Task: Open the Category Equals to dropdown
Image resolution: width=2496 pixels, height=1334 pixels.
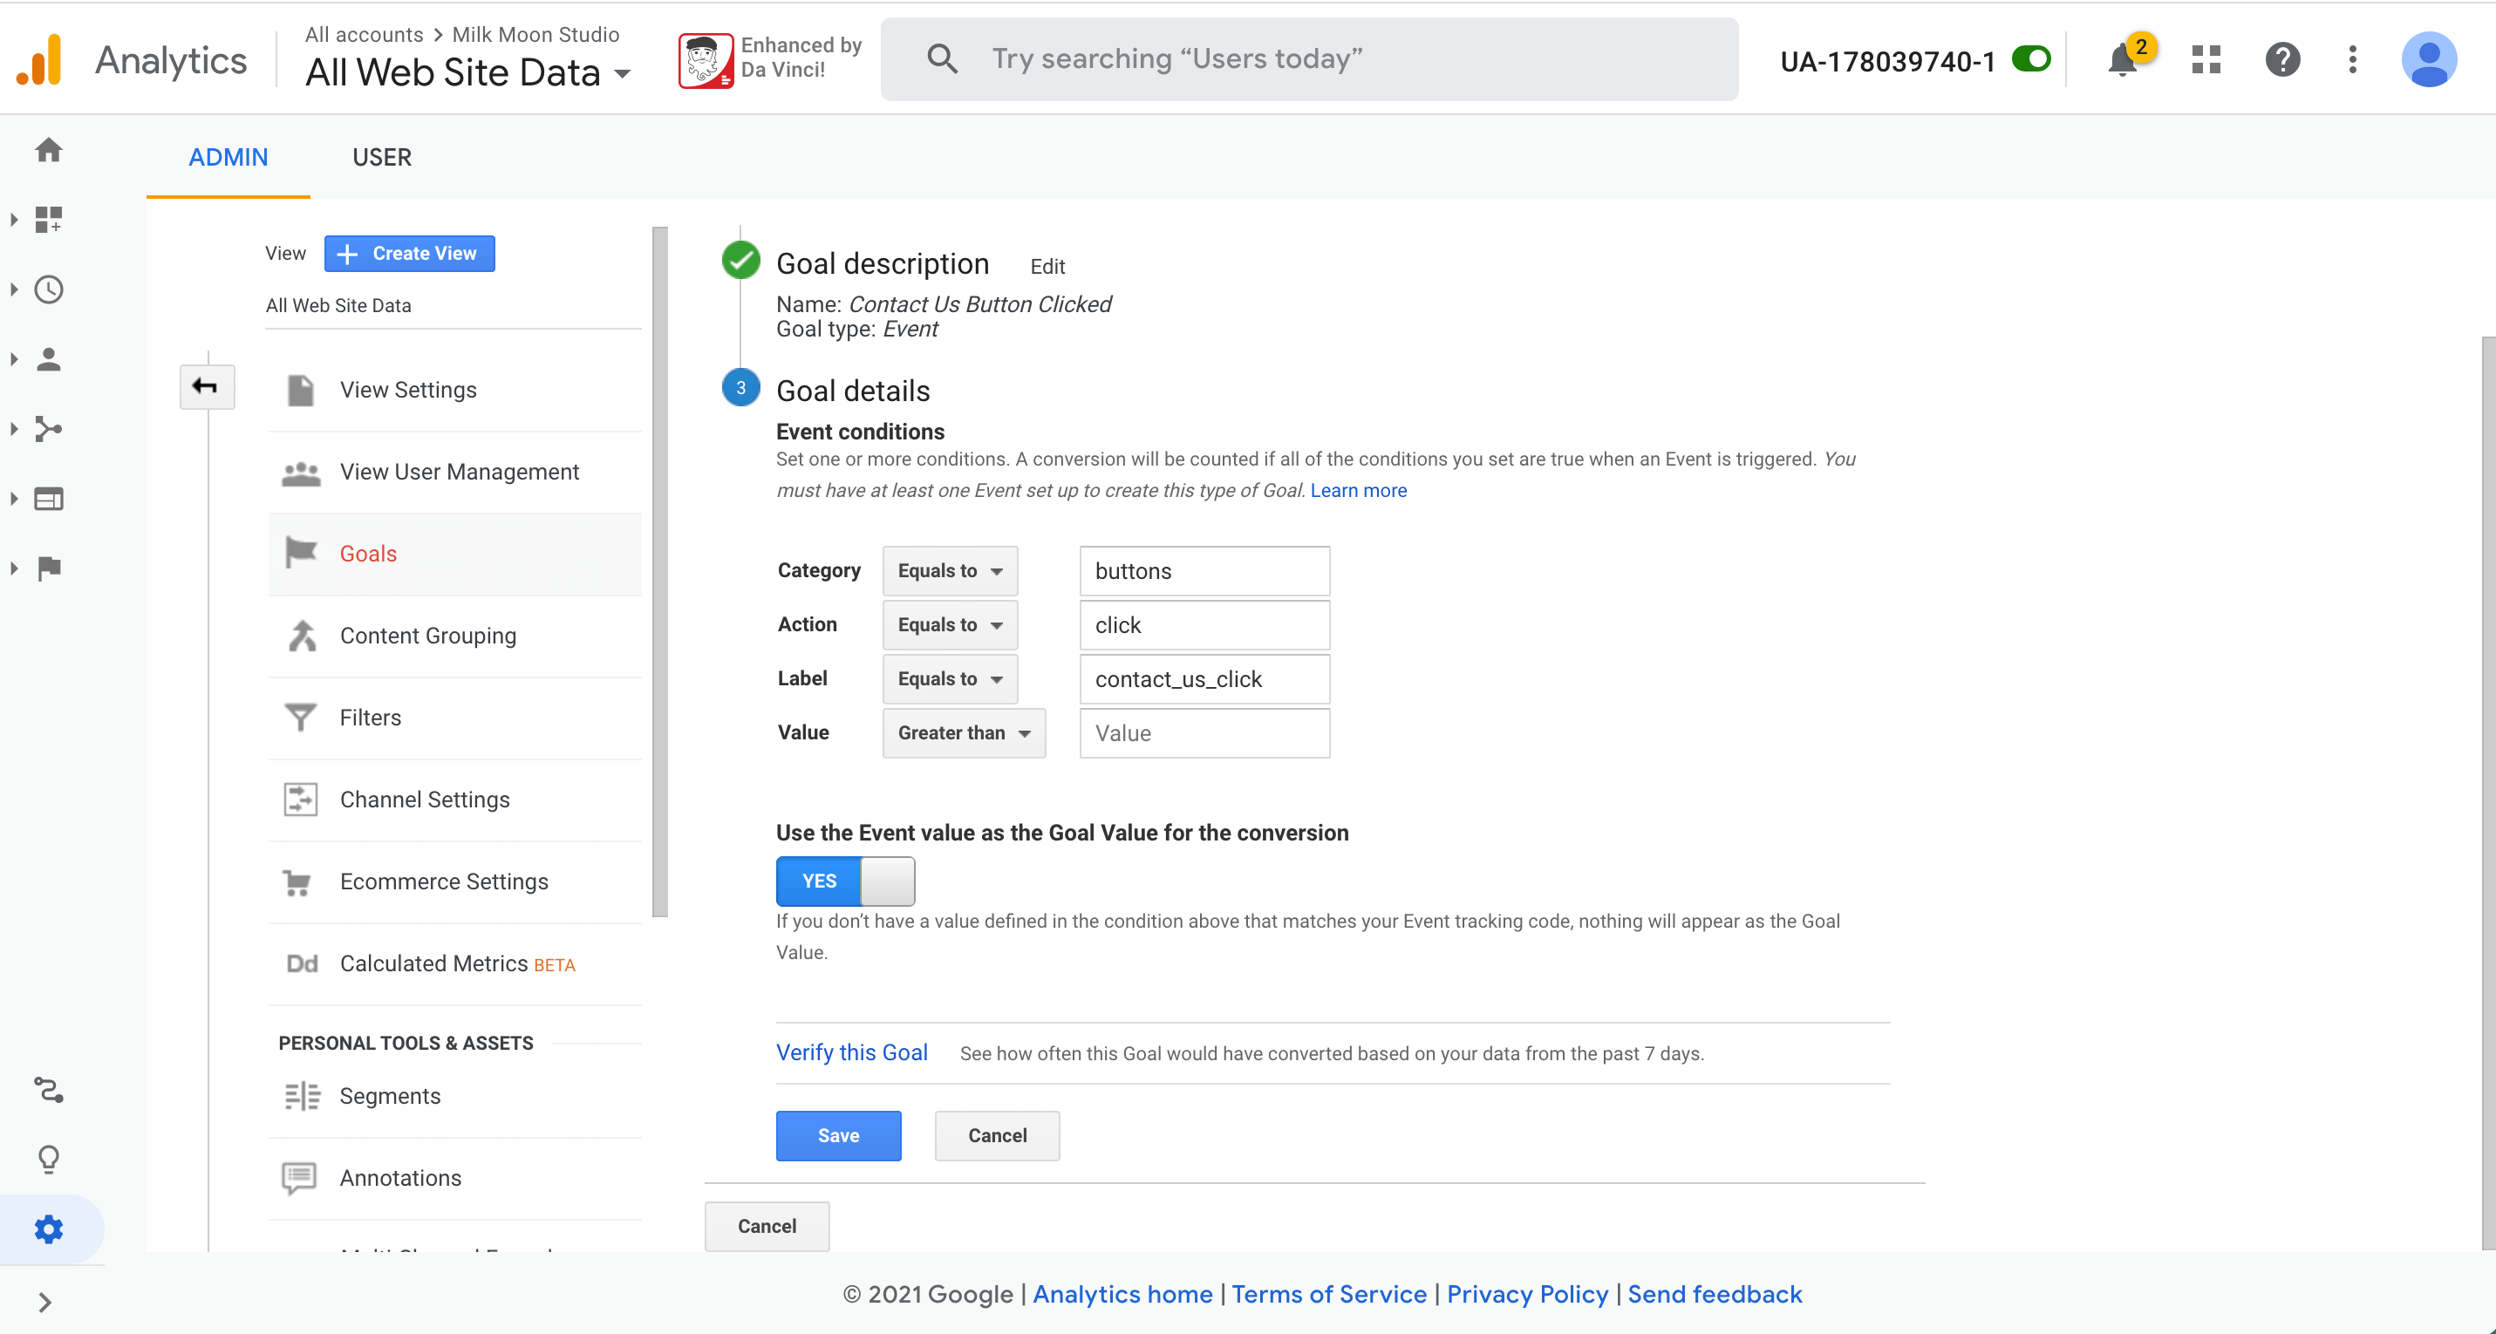Action: [950, 570]
